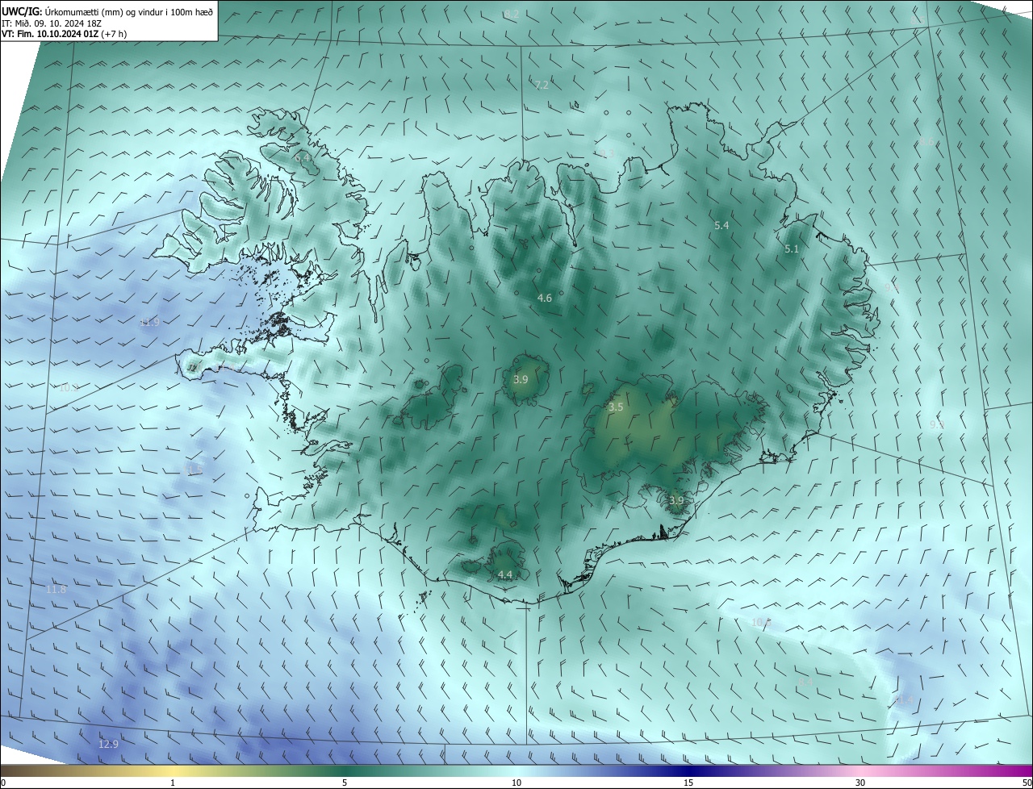Click the 4.6 value in north-central Iceland
This screenshot has height=789, width=1033.
[545, 298]
